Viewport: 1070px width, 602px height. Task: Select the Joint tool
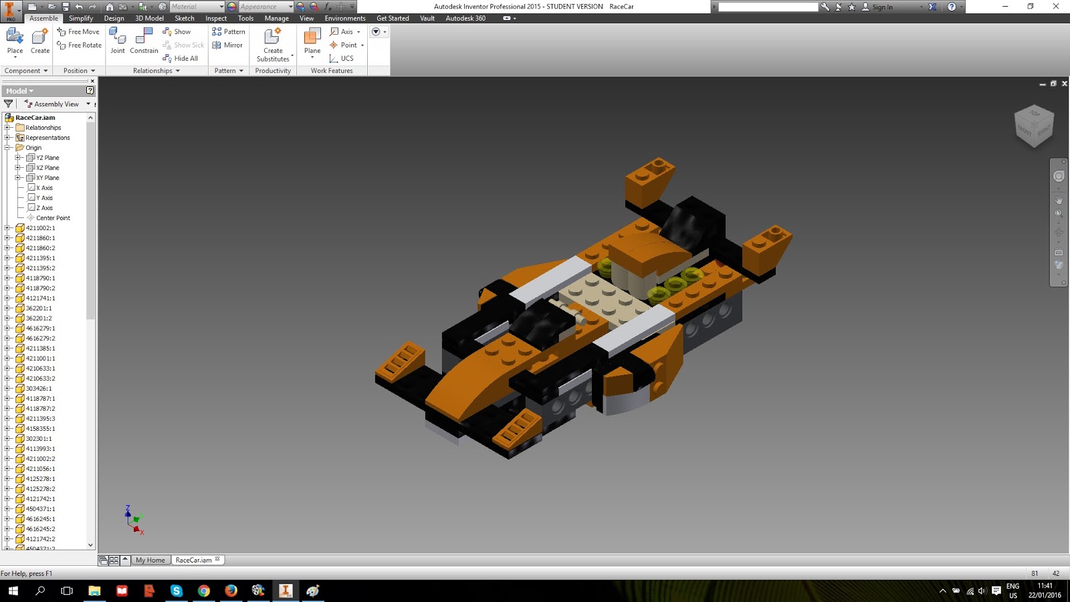click(118, 41)
